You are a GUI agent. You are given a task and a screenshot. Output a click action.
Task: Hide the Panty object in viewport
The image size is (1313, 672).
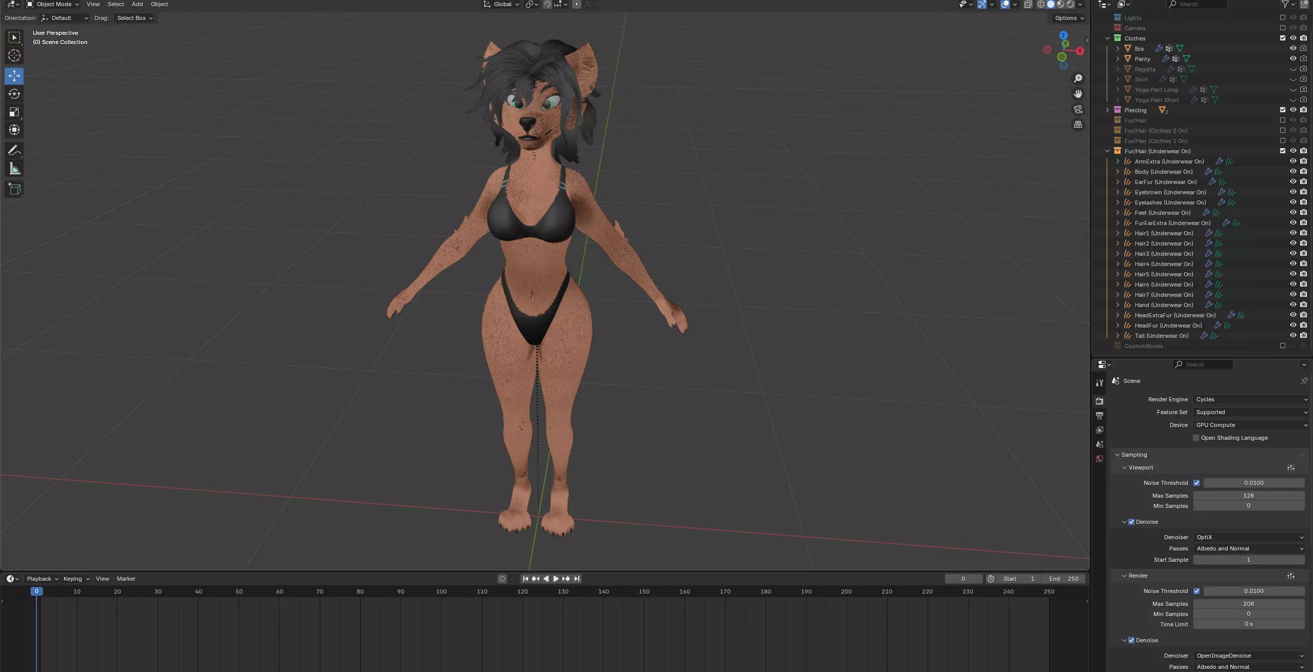coord(1293,58)
